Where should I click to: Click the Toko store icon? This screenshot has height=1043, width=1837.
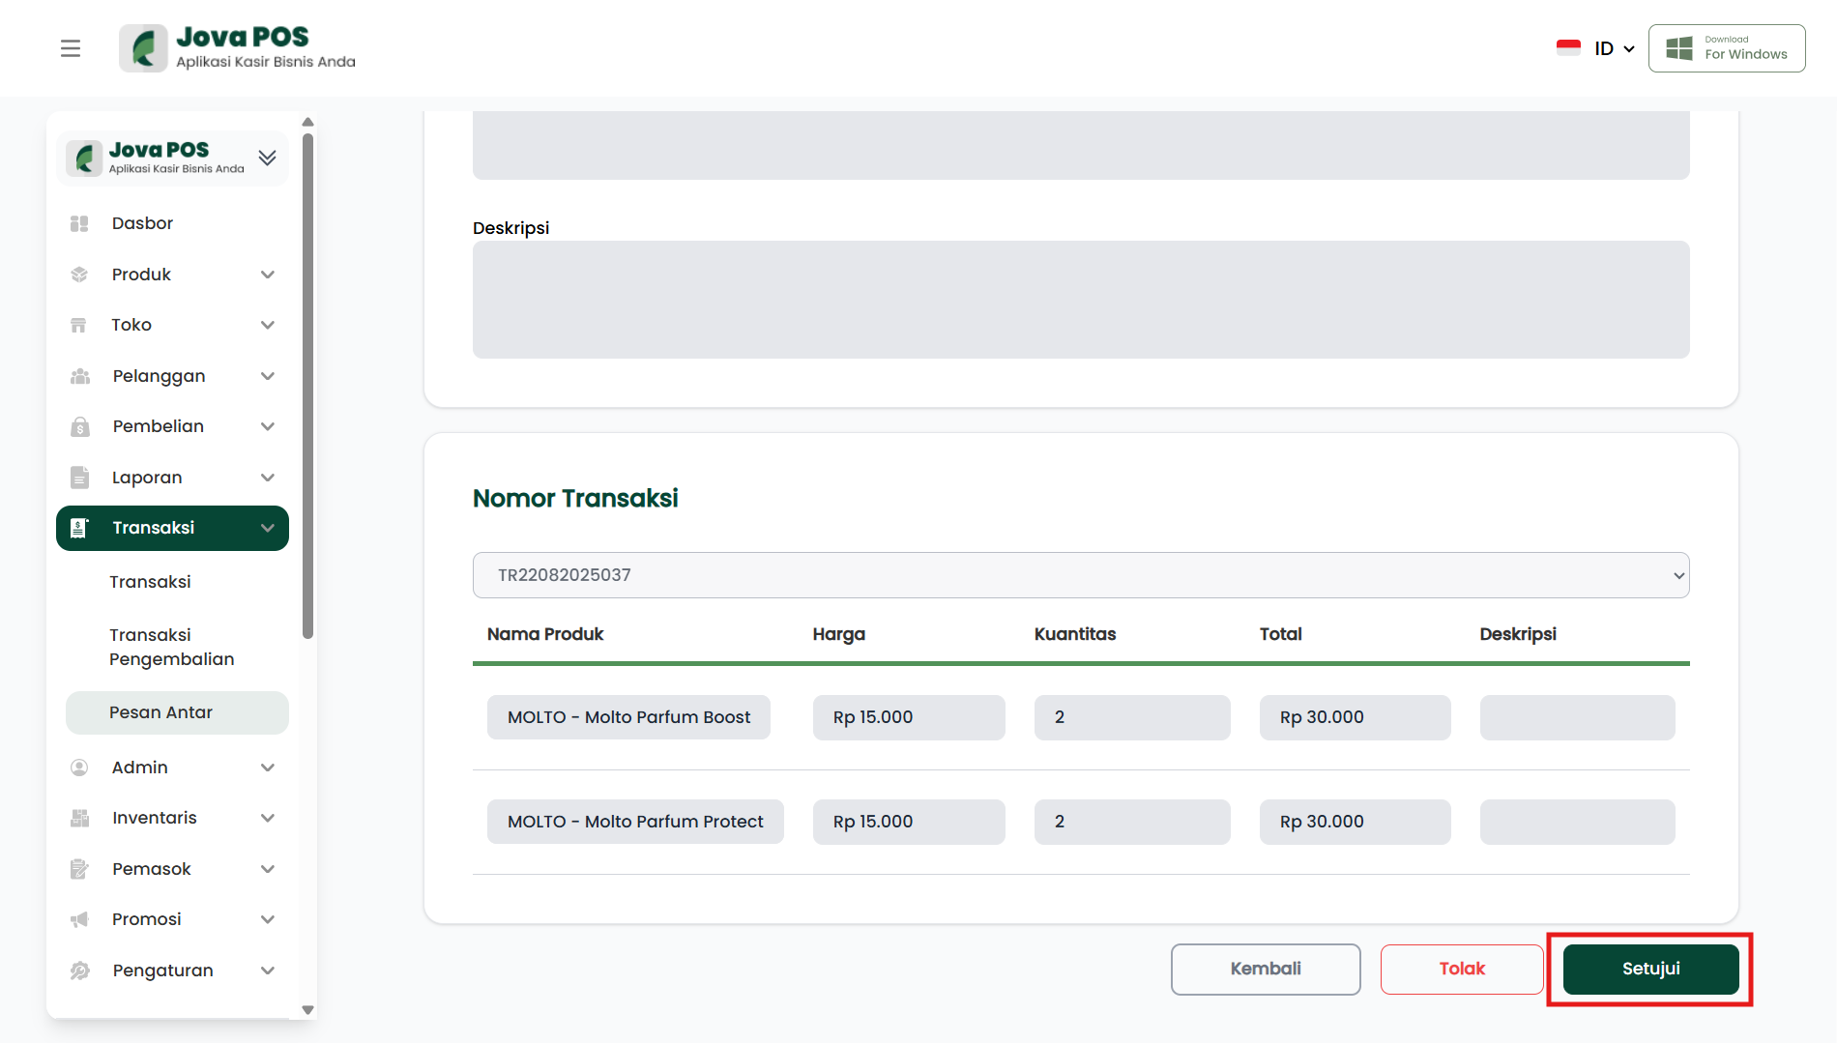tap(79, 325)
